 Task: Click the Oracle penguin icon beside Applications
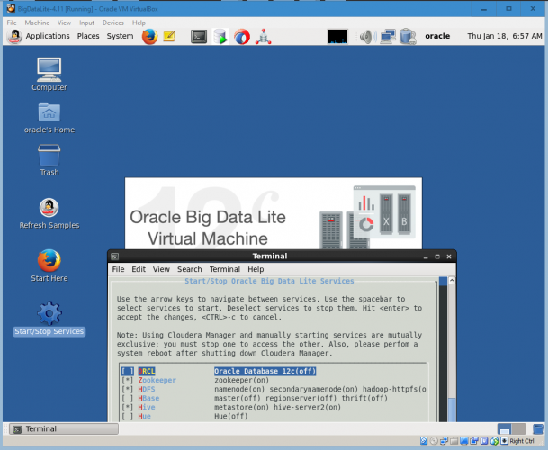[x=14, y=36]
